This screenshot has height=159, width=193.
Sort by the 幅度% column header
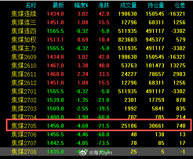tap(81, 5)
